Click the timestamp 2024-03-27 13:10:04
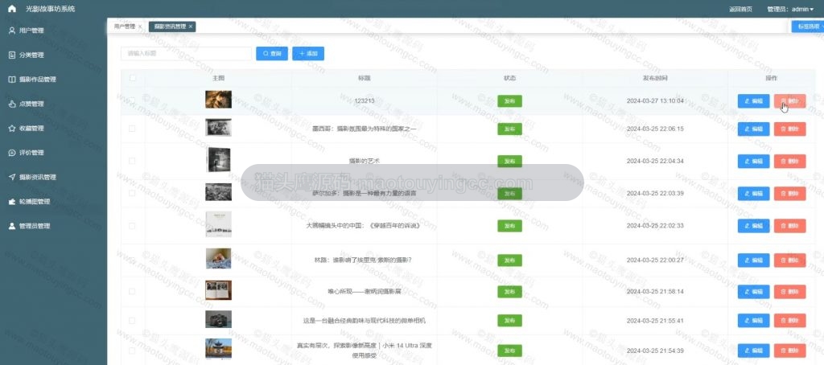 pos(655,100)
